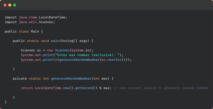Click "generateRandomNumber" in the method declaration
This screenshot has width=213, height=109.
pos(71,78)
